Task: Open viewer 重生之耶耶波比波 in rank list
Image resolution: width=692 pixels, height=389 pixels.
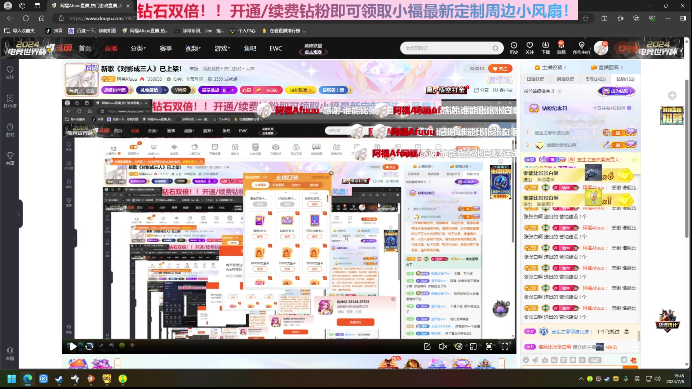Action: [x=552, y=133]
